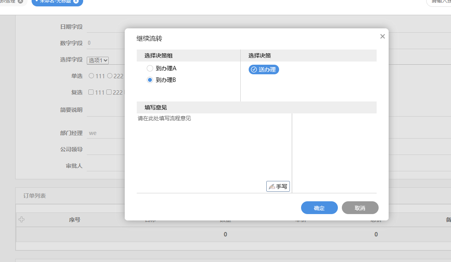
Task: Open the 选项1 dropdown for 选择字段
Action: (x=98, y=60)
